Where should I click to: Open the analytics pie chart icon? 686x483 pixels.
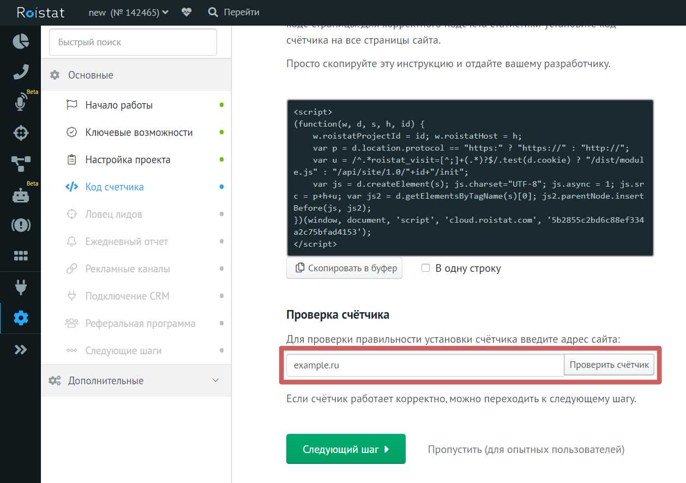click(20, 41)
